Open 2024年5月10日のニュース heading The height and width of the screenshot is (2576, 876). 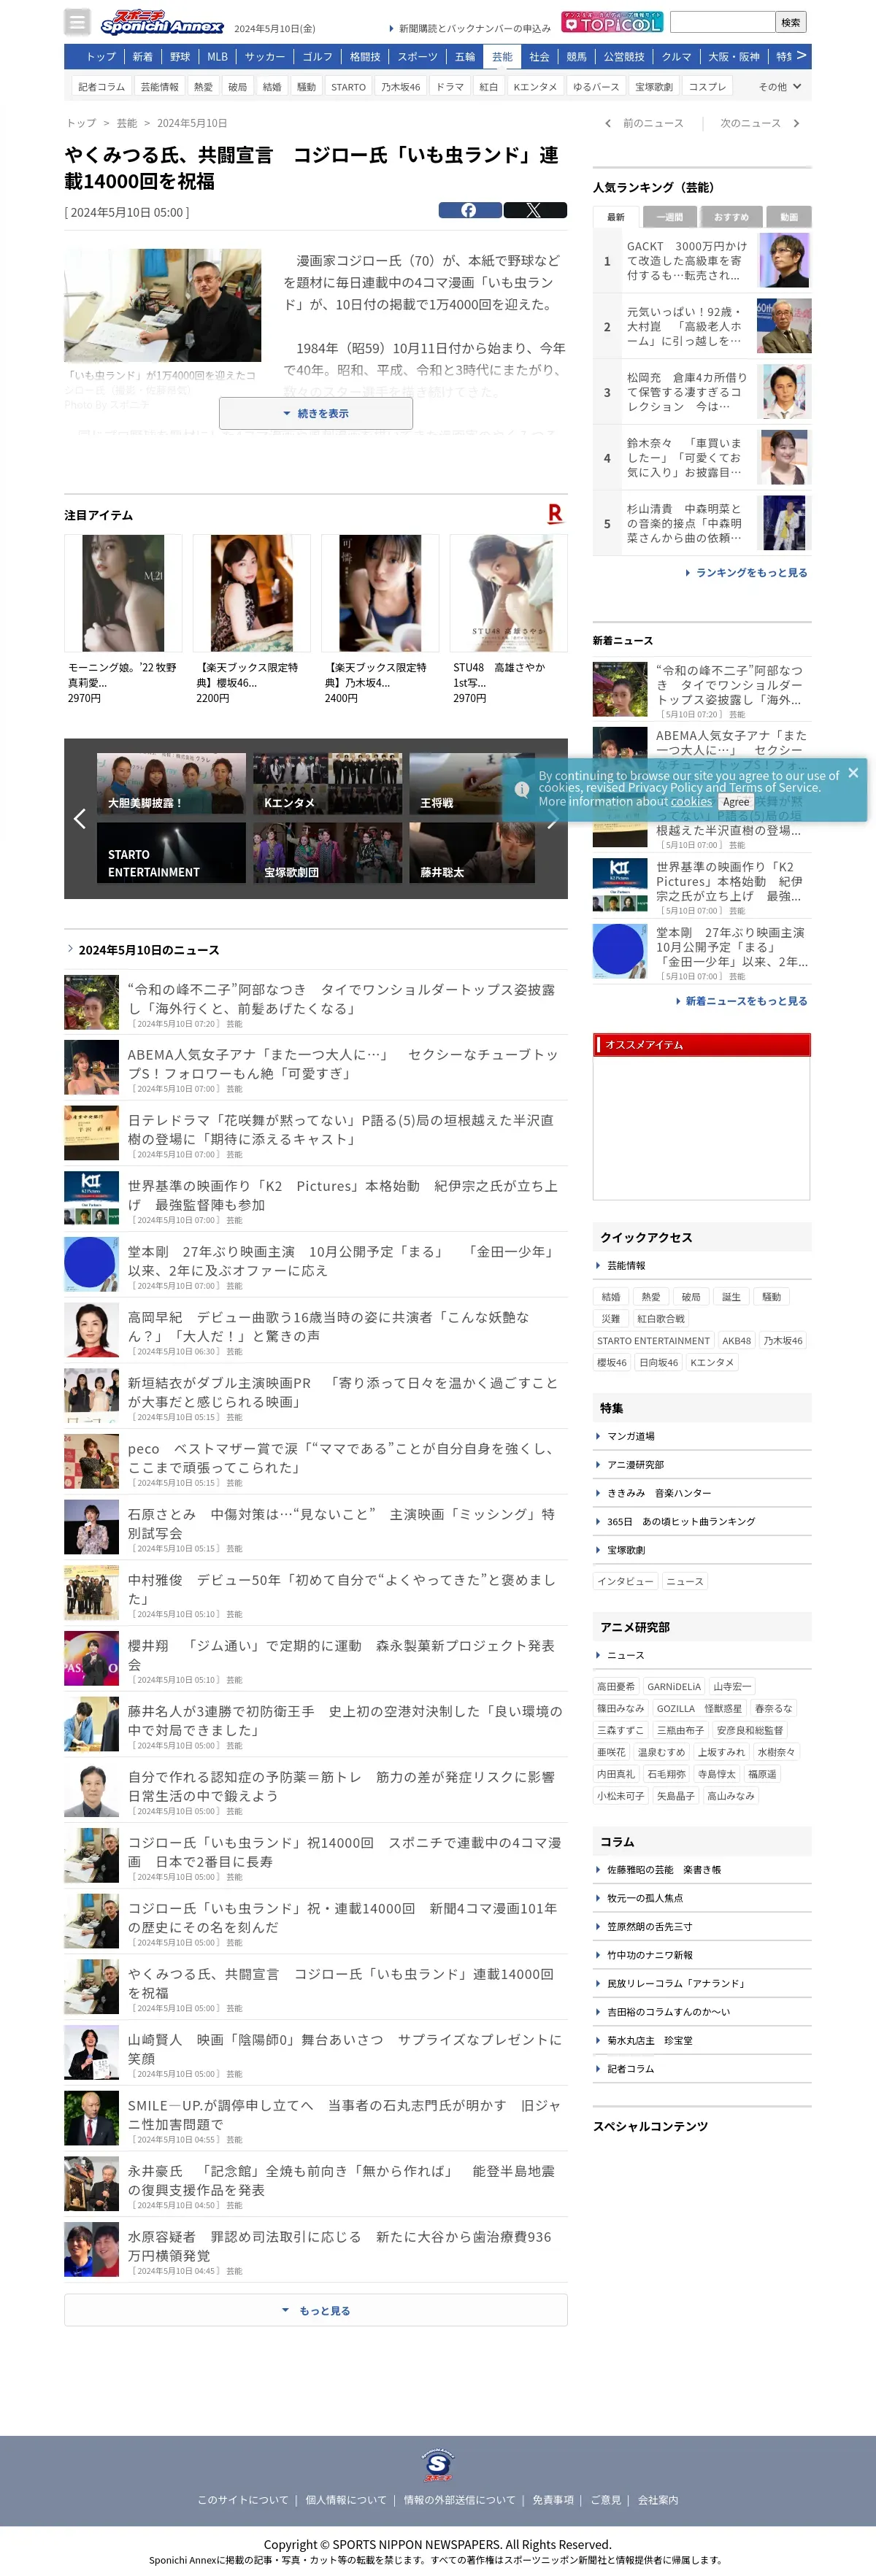click(x=148, y=950)
